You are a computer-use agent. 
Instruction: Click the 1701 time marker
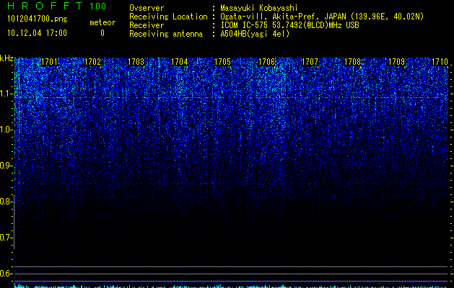click(x=49, y=62)
